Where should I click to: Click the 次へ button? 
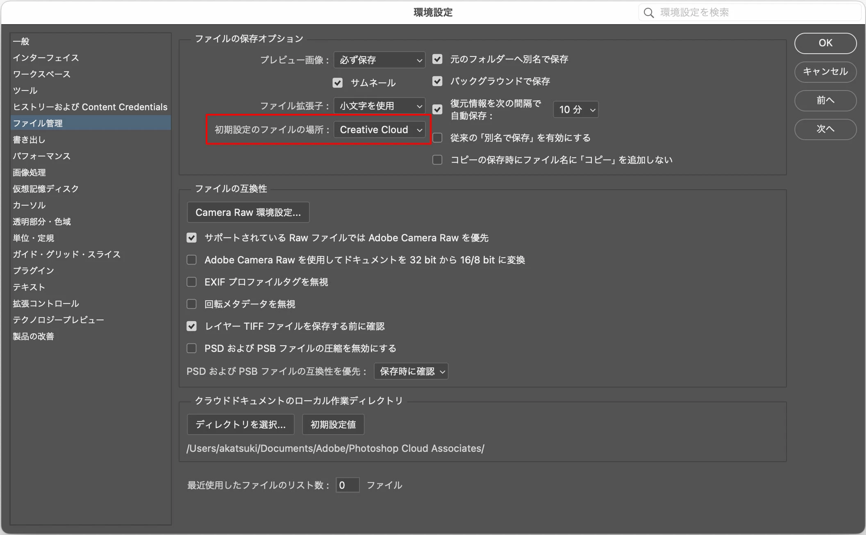(825, 129)
